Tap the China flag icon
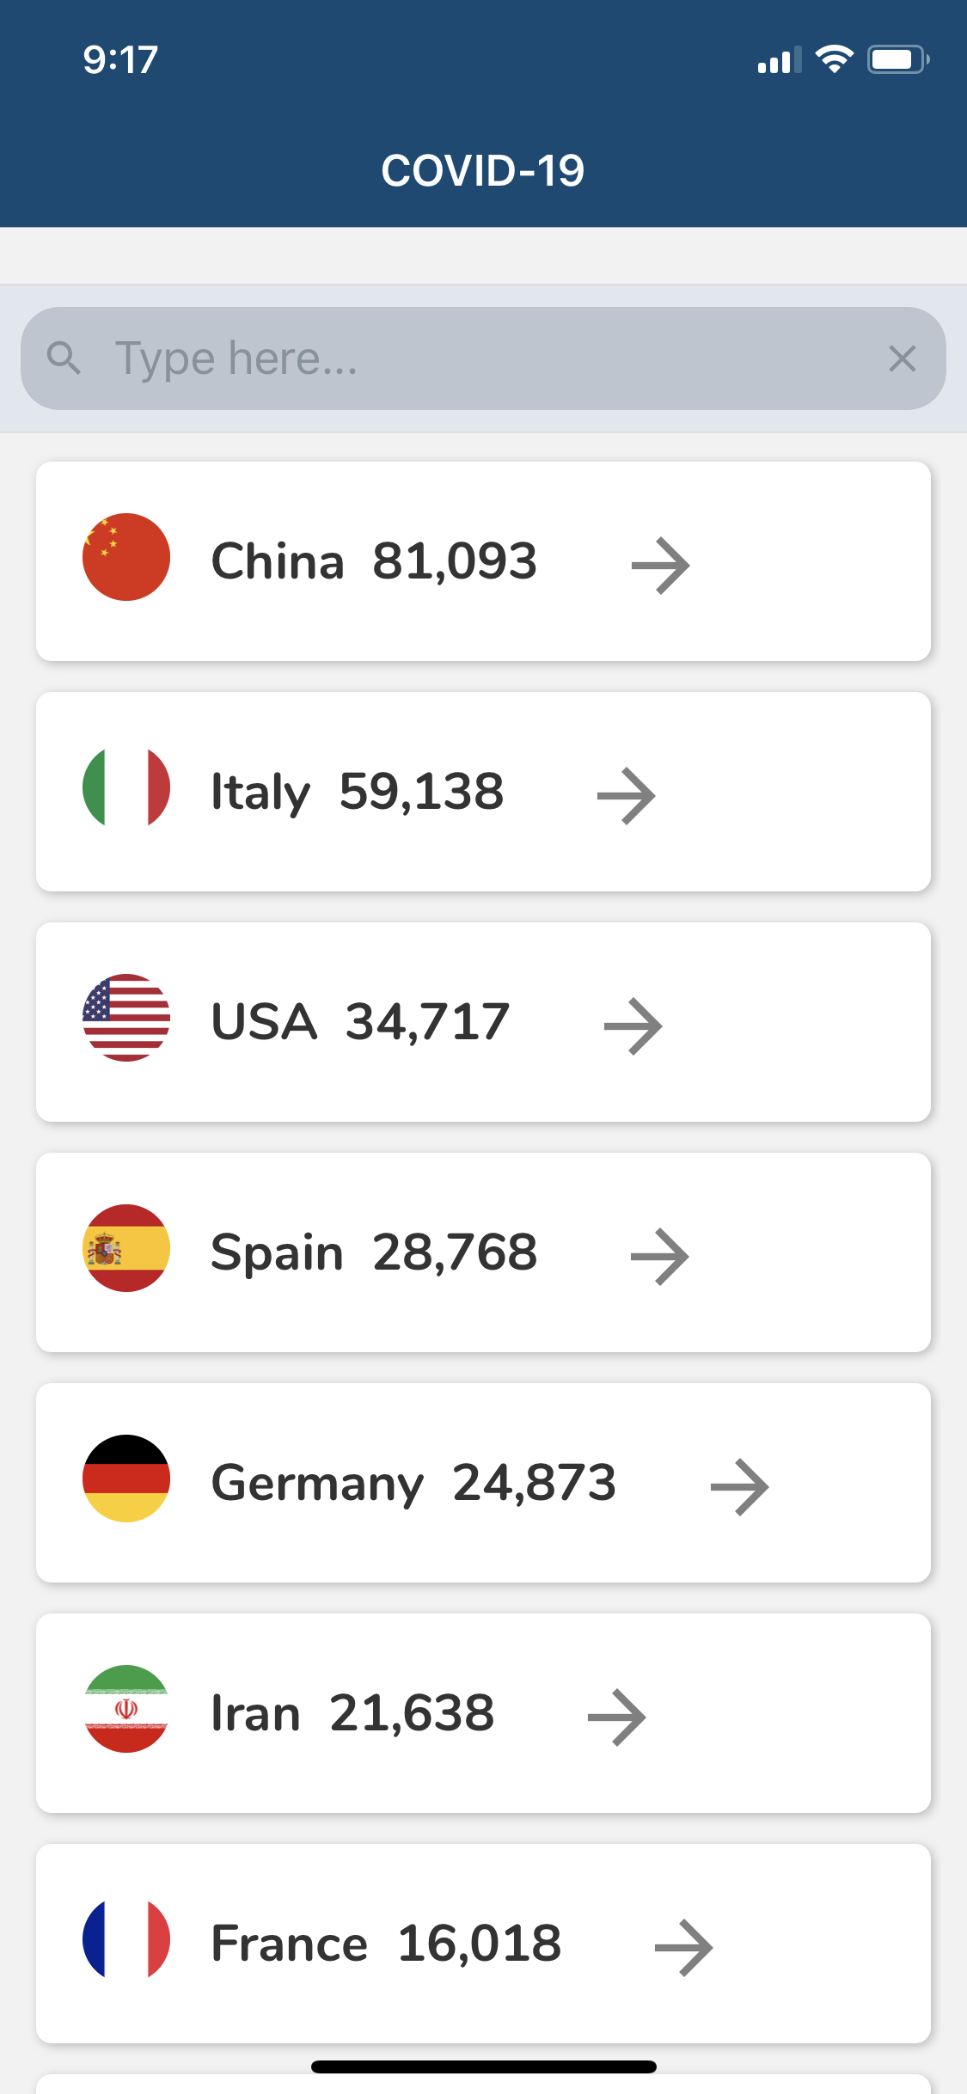The height and width of the screenshot is (2094, 967). [126, 557]
